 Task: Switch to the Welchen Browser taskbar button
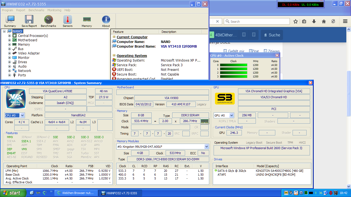pos(75,193)
